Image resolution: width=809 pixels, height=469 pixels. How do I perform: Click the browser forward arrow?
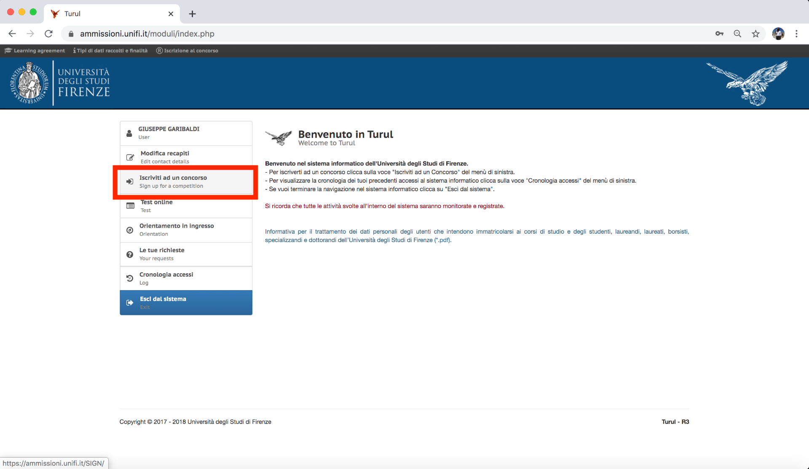point(30,34)
